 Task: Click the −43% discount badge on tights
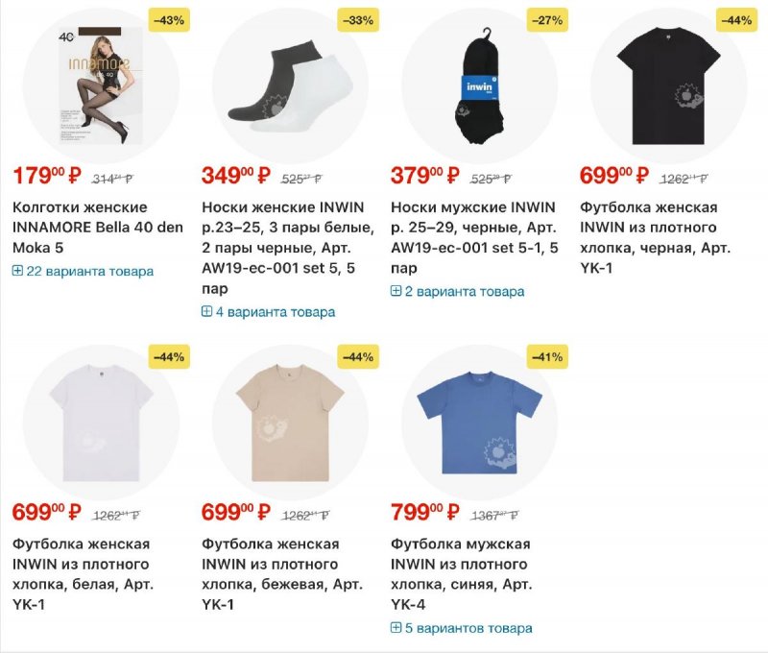[169, 20]
